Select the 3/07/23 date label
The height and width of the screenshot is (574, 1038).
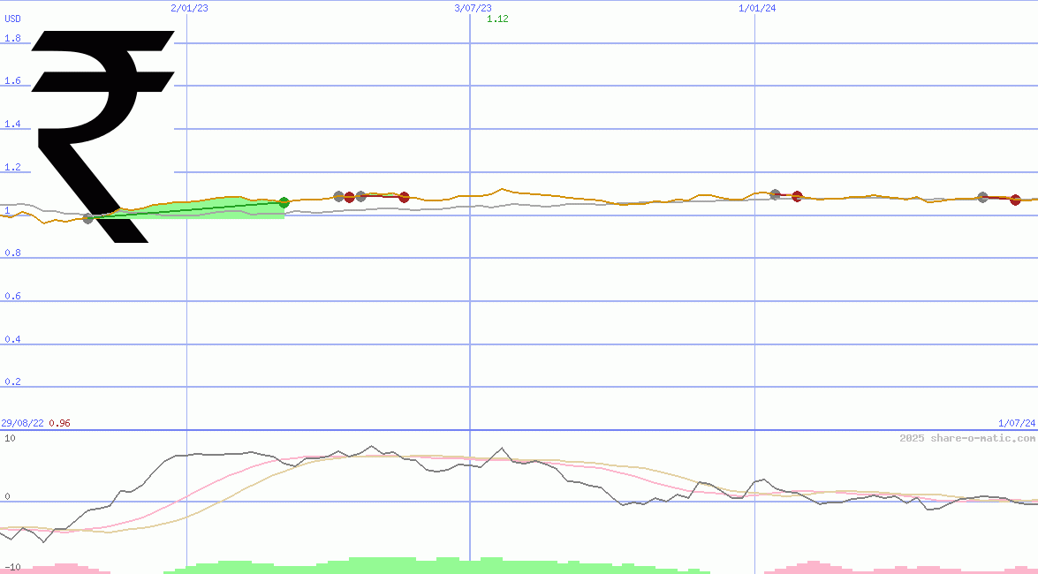[x=474, y=8]
